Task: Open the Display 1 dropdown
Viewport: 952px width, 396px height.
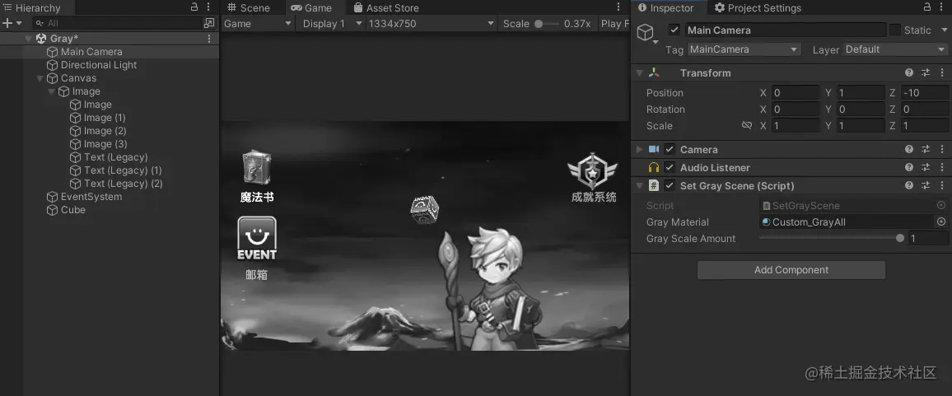Action: 332,24
